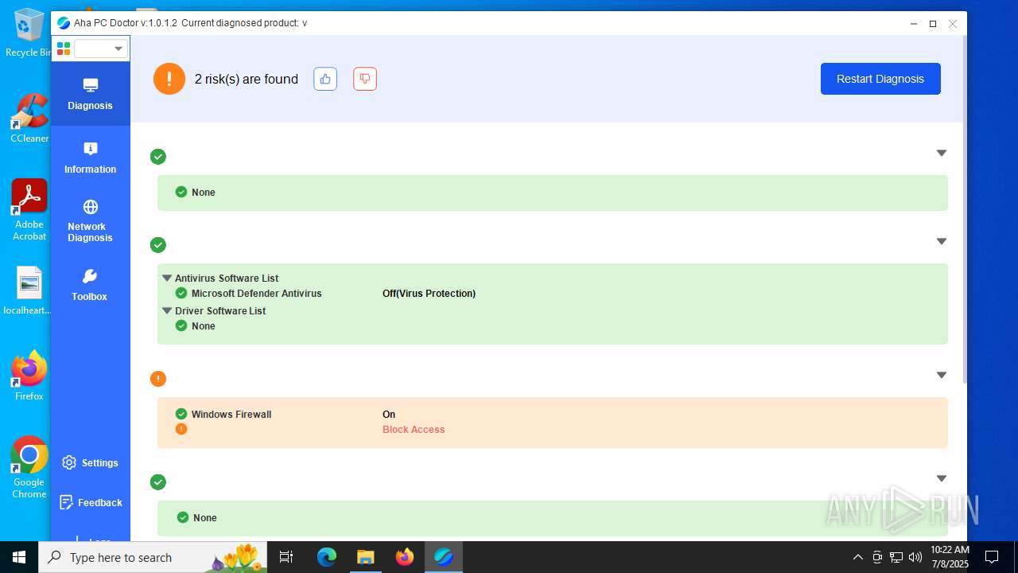Screen dimensions: 1018x573
Task: Click the Block Access warning text
Action: click(414, 430)
